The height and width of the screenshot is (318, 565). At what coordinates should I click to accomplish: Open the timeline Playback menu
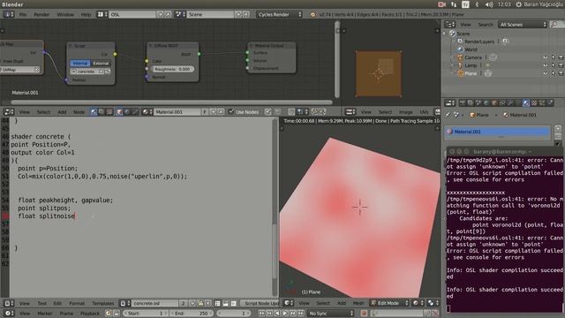90,314
